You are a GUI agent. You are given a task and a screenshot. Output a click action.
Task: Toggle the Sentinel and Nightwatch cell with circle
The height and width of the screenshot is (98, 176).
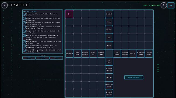coord(69,14)
